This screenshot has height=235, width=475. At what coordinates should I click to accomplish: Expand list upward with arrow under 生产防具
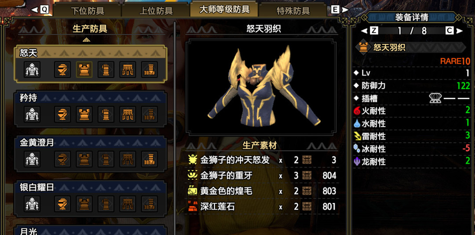pos(86,40)
